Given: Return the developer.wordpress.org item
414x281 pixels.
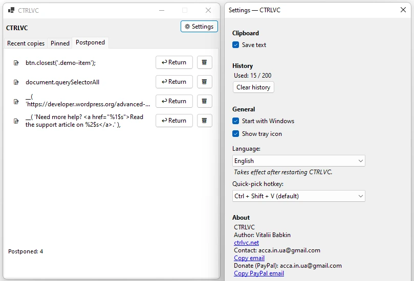Looking at the screenshot, I should 174,101.
